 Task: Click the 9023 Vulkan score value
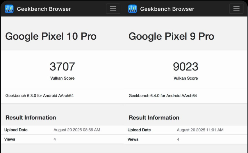click(x=185, y=67)
